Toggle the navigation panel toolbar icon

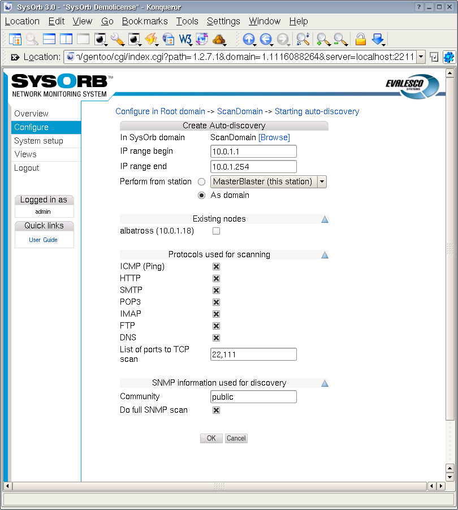(15, 40)
